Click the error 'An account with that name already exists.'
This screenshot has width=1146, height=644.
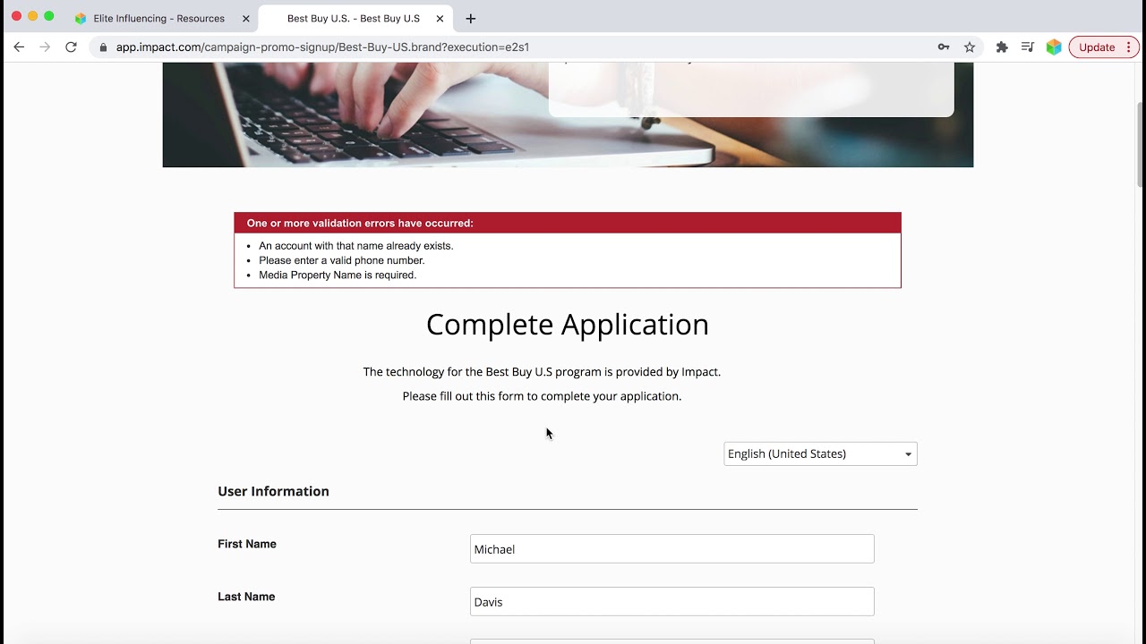(356, 246)
